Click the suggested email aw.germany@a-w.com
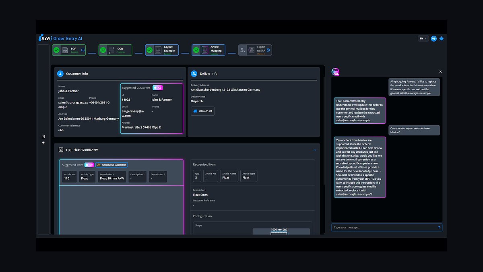Viewport: 483px width, 272px height. (x=132, y=113)
